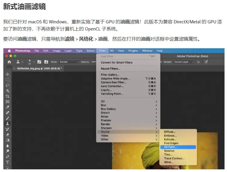
Task: Open the Sample dropdown showing Current Layer
Action: (x=183, y=62)
